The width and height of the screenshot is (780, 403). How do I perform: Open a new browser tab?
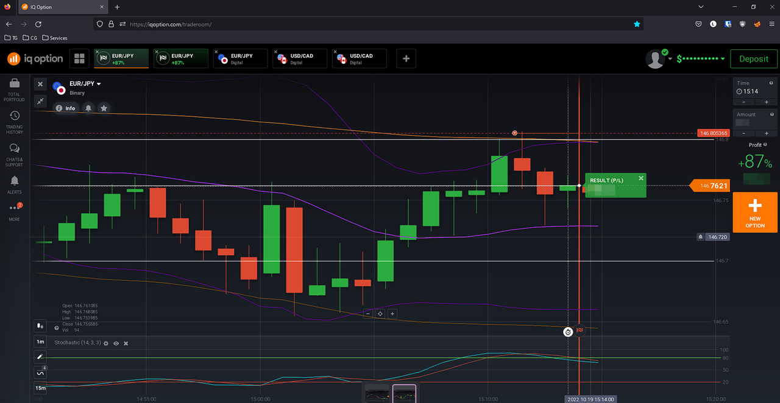coord(117,7)
